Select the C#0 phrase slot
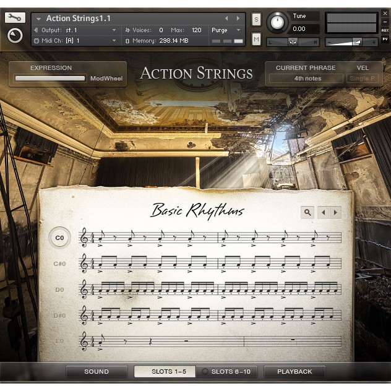The width and height of the screenshot is (391, 391). click(x=59, y=264)
